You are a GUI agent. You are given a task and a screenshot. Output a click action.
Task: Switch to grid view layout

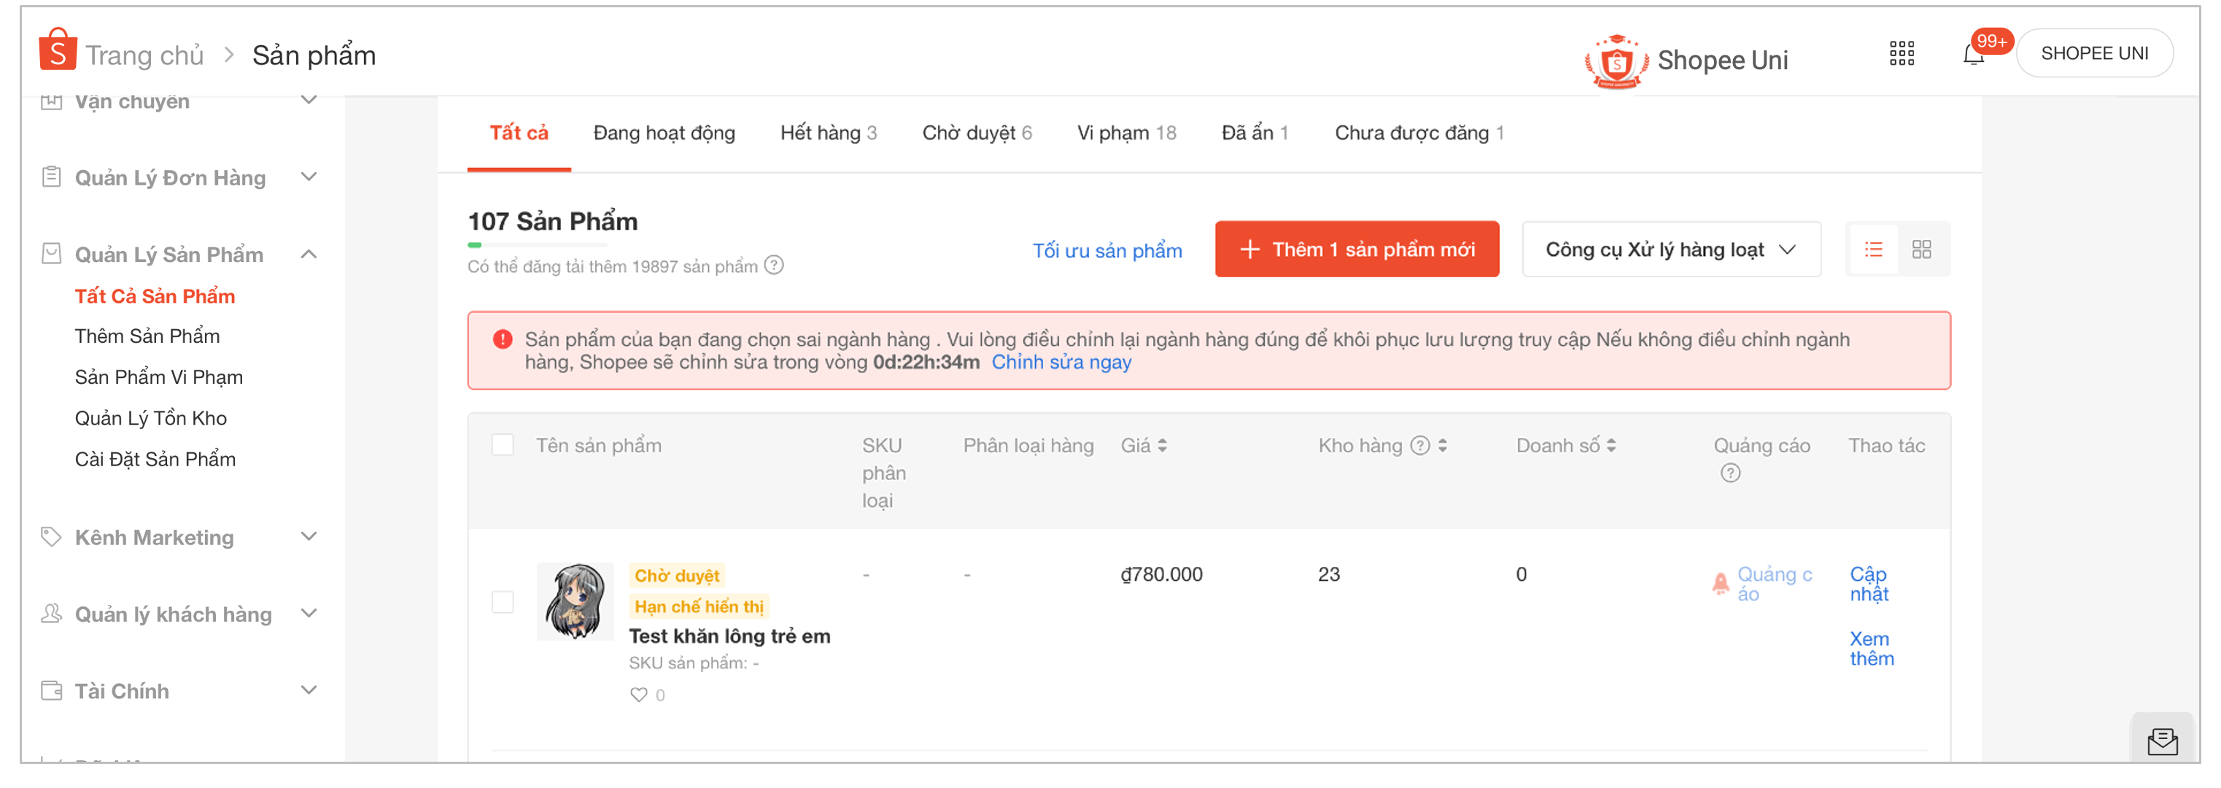(x=1921, y=250)
